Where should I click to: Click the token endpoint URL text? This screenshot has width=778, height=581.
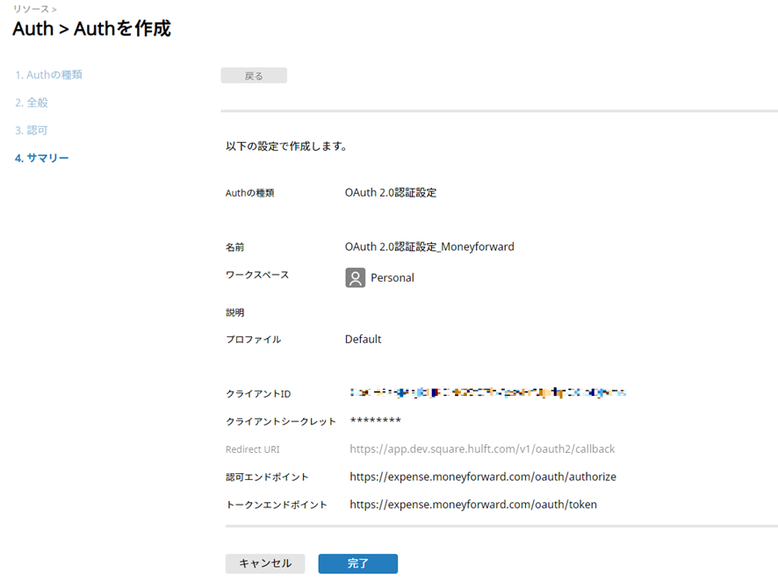(x=473, y=505)
